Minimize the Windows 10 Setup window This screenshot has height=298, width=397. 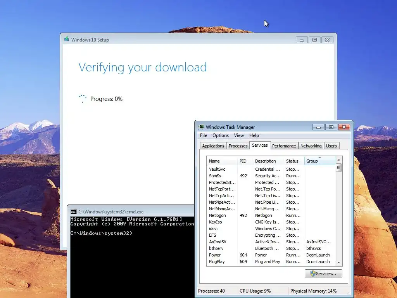point(302,40)
